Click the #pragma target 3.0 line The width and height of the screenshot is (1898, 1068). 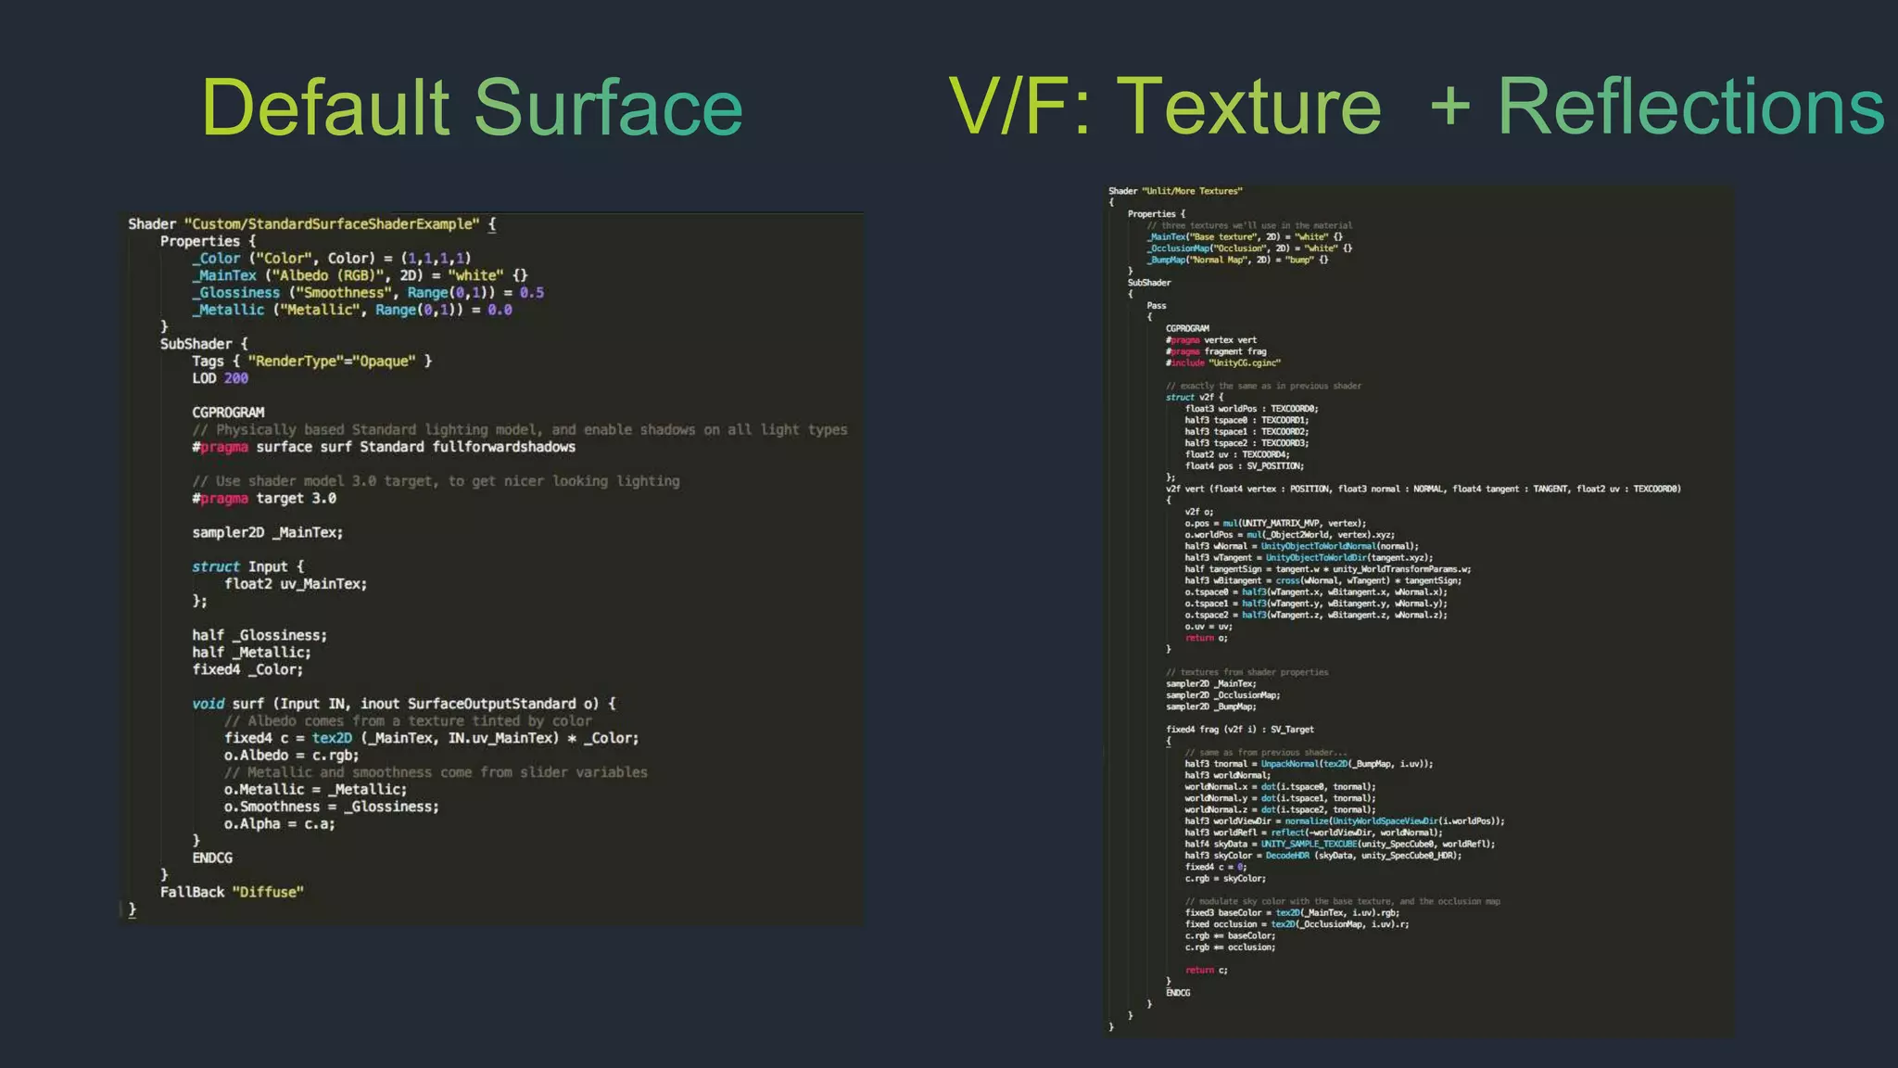264,499
